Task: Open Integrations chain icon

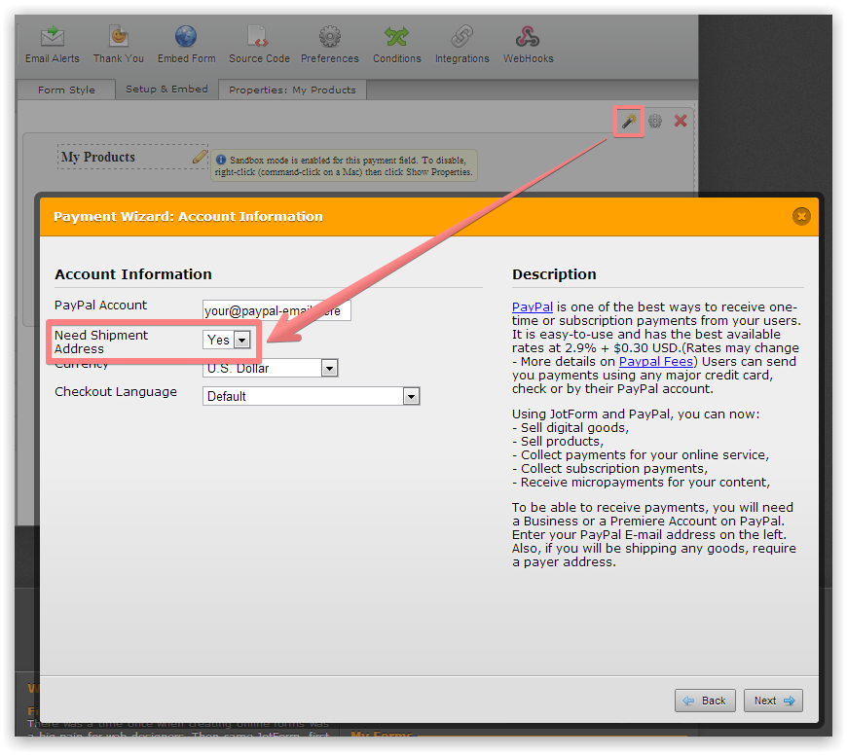Action: [461, 37]
